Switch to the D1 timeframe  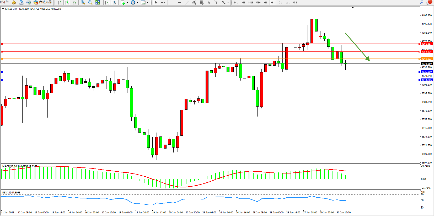[x=280, y=2]
